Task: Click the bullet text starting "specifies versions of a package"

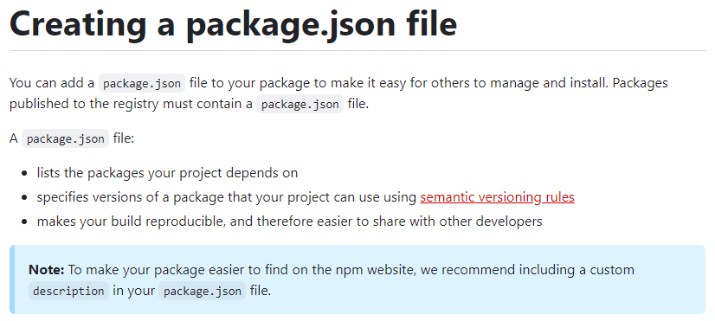Action: tap(306, 197)
